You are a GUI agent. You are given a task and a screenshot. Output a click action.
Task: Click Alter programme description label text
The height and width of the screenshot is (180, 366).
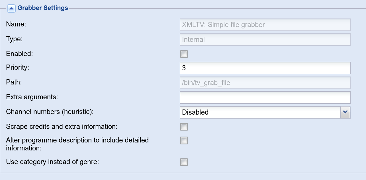77,144
